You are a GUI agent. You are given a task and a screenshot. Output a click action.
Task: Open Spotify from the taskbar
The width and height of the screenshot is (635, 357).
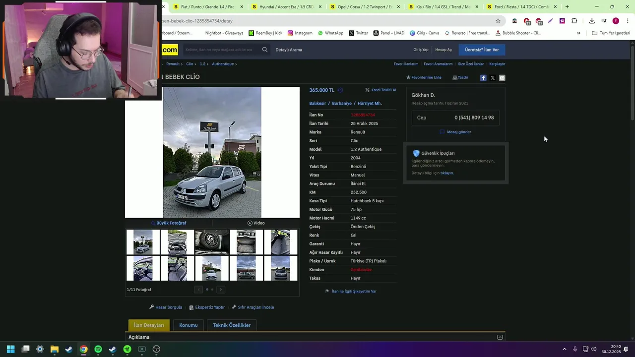click(98, 349)
